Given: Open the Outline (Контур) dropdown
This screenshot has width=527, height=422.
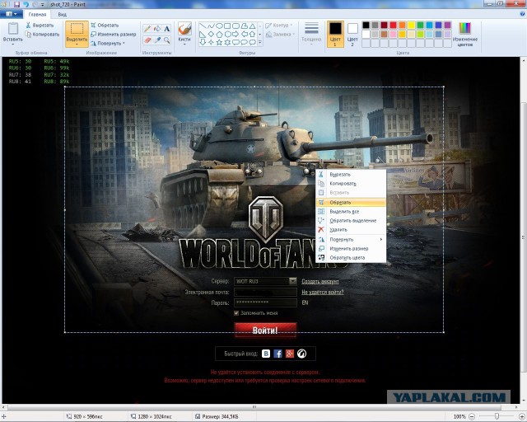Looking at the screenshot, I should coord(278,26).
